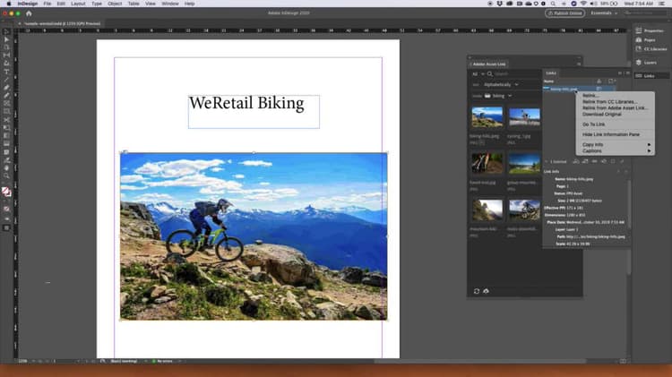The height and width of the screenshot is (377, 672).
Task: Choose Relink... from context menu
Action: (616, 96)
